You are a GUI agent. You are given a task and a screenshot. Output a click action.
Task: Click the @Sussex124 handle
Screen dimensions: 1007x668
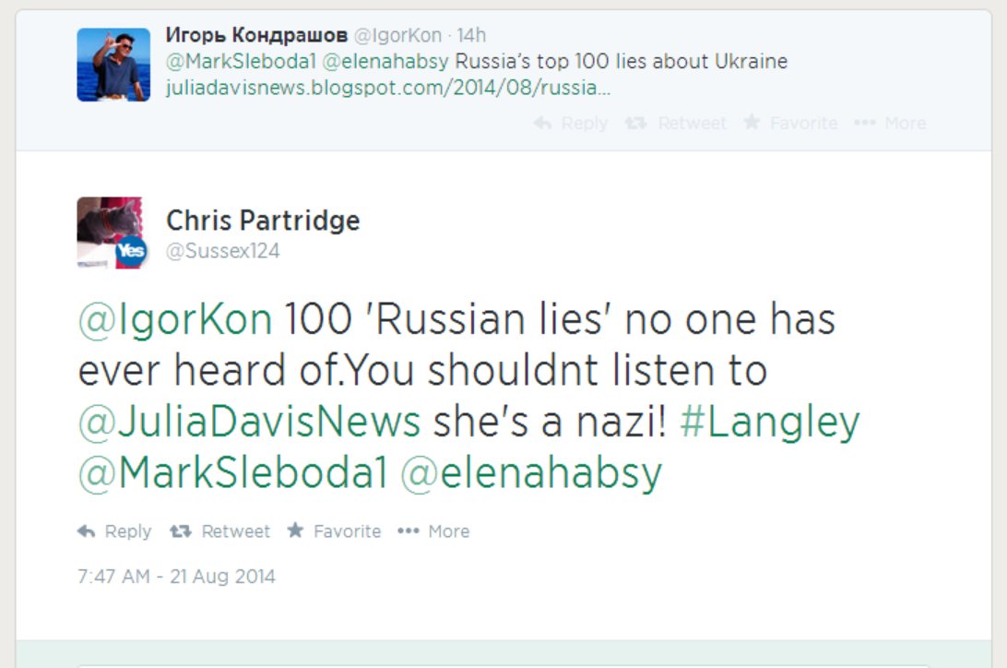pyautogui.click(x=223, y=251)
